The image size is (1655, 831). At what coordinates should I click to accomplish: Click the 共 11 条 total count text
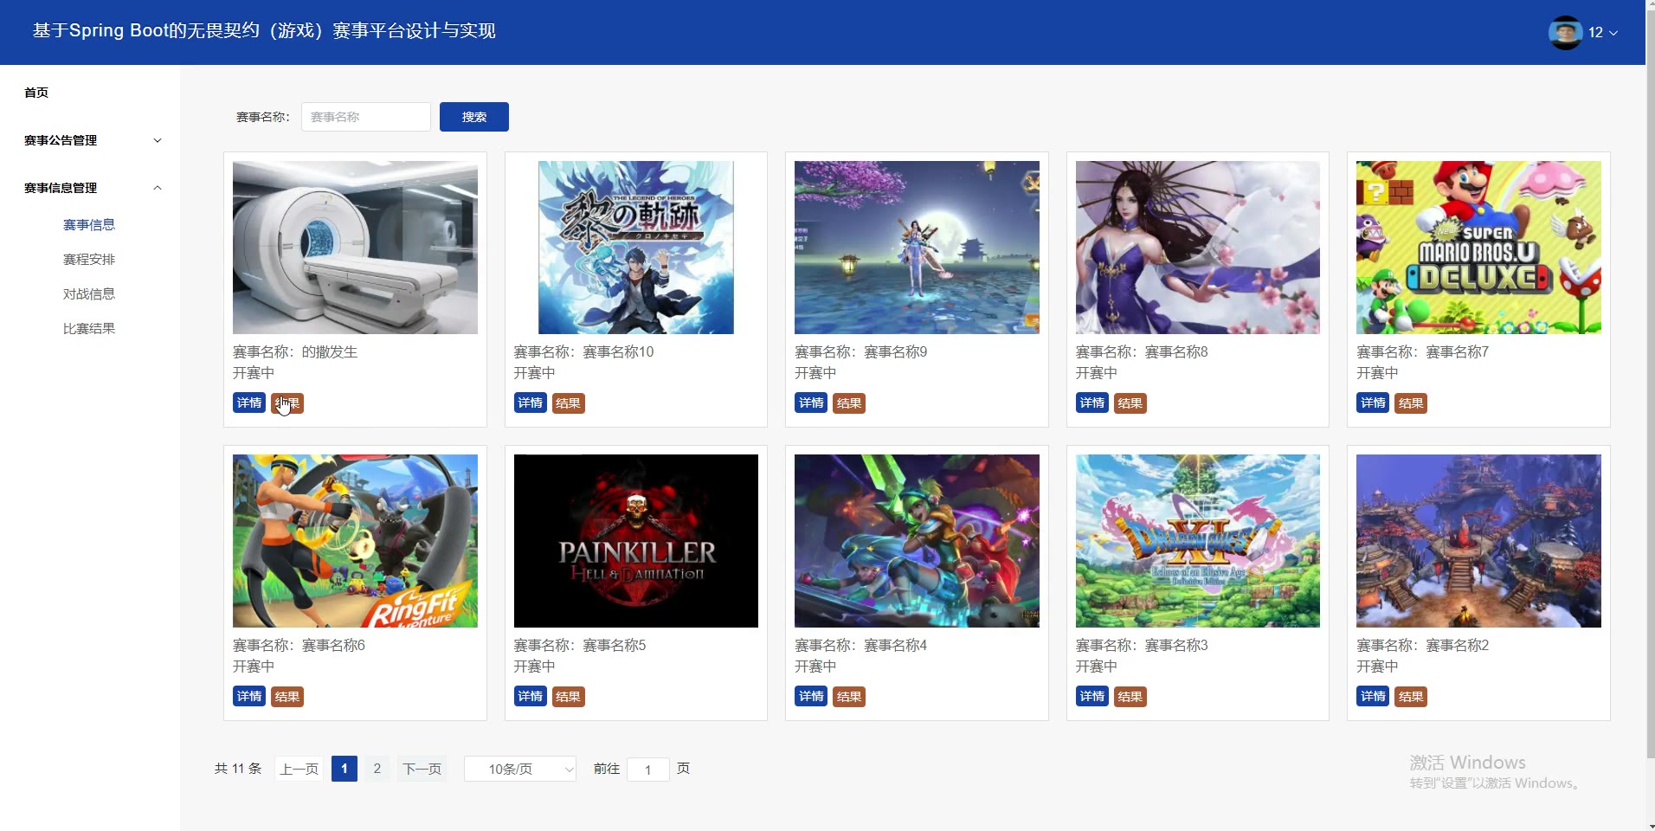coord(238,769)
